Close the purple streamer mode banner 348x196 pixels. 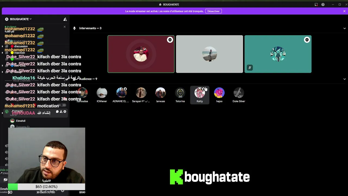point(344,11)
